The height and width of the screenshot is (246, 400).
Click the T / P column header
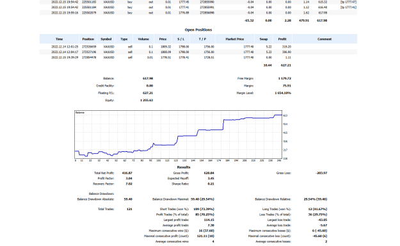[x=202, y=39]
